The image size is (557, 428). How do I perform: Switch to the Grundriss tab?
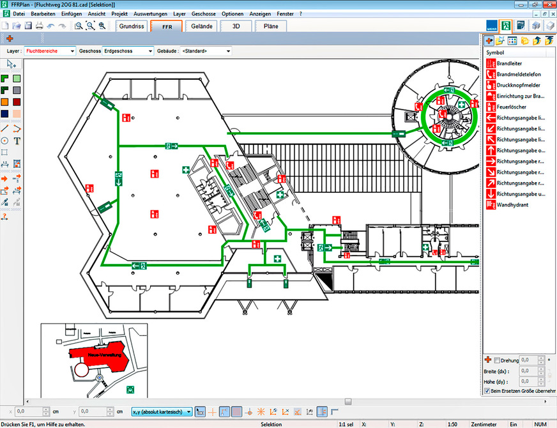click(132, 26)
